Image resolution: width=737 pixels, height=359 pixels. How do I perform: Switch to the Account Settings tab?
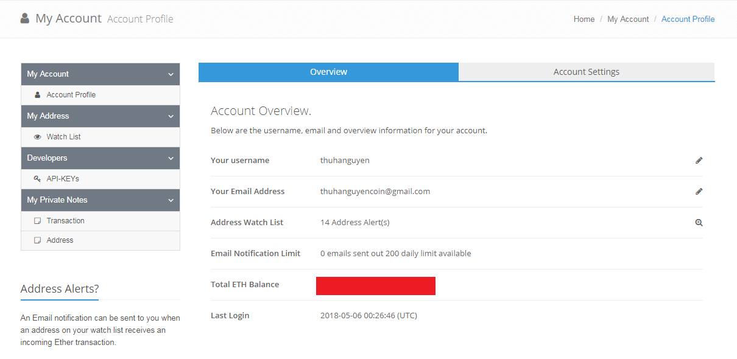click(586, 72)
